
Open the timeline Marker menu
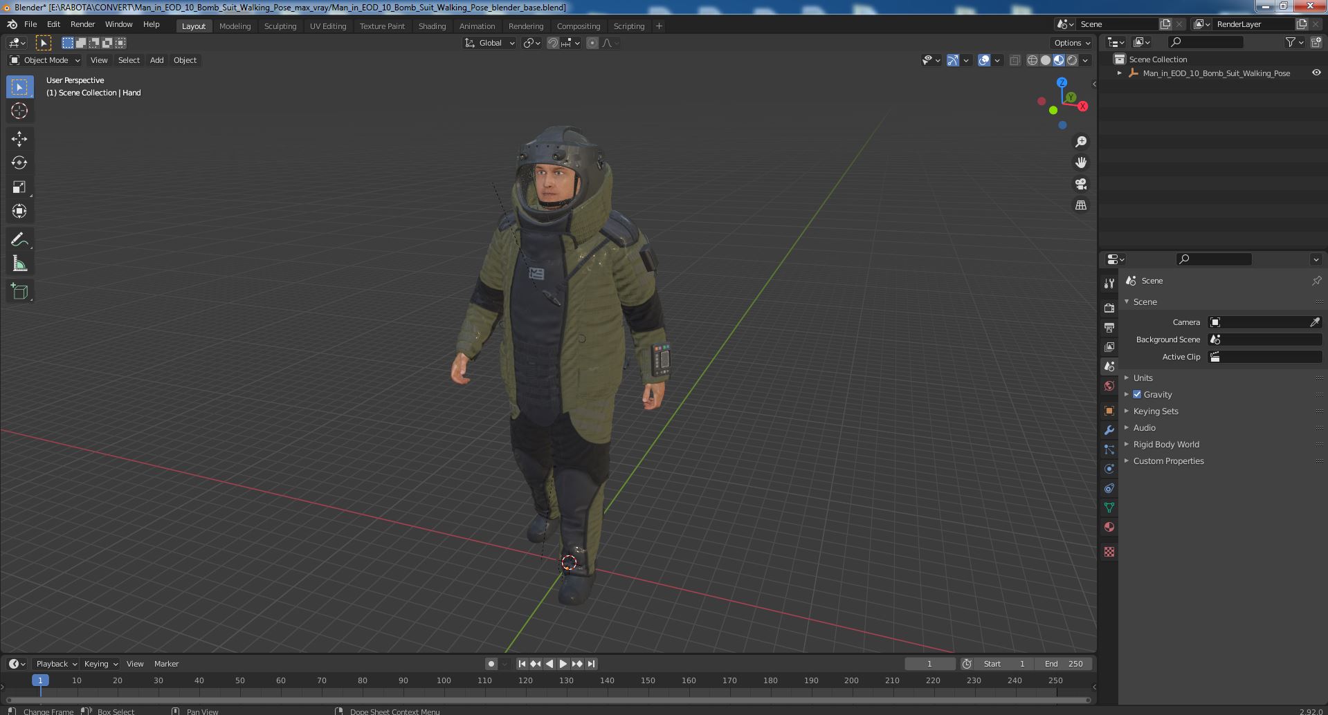(x=166, y=664)
